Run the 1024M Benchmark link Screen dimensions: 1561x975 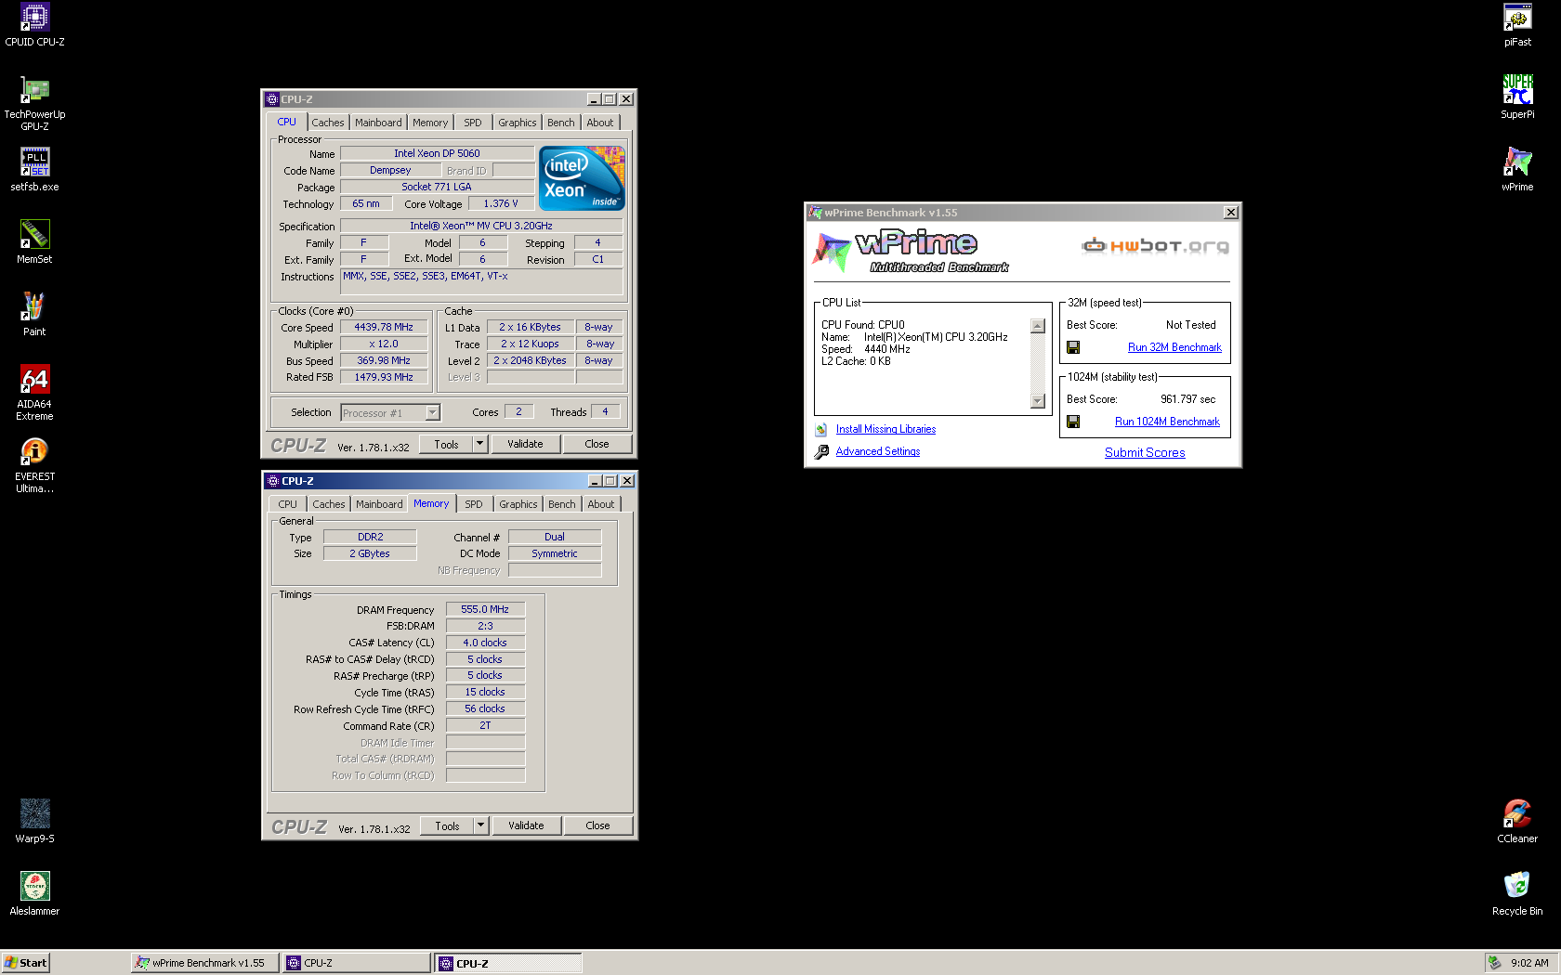click(1167, 422)
